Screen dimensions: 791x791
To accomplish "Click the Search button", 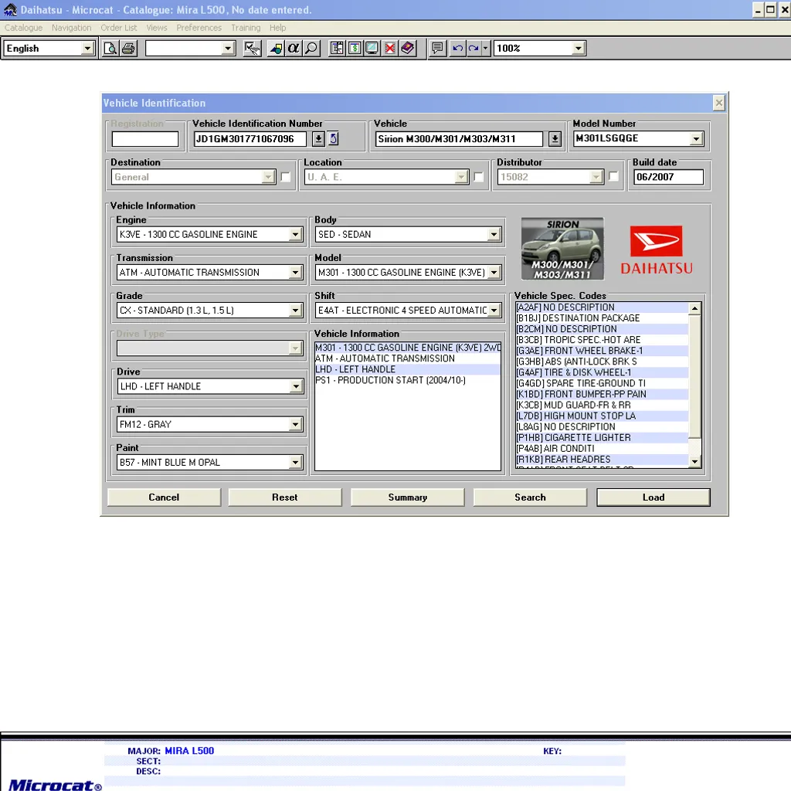I will 530,497.
